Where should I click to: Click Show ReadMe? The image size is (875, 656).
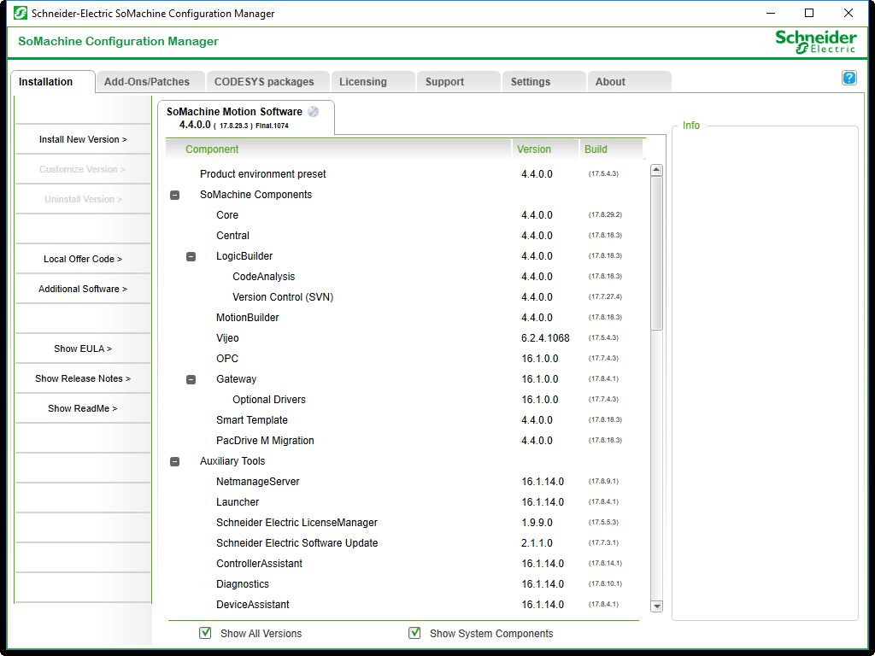(x=83, y=408)
